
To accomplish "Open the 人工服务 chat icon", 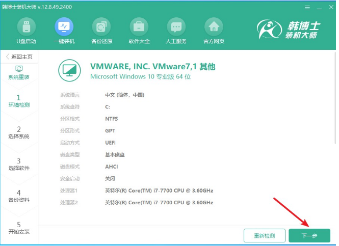I will (x=176, y=27).
